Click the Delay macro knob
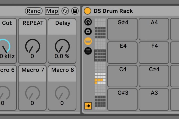Viewport: 179px width, 119px height. click(x=62, y=46)
